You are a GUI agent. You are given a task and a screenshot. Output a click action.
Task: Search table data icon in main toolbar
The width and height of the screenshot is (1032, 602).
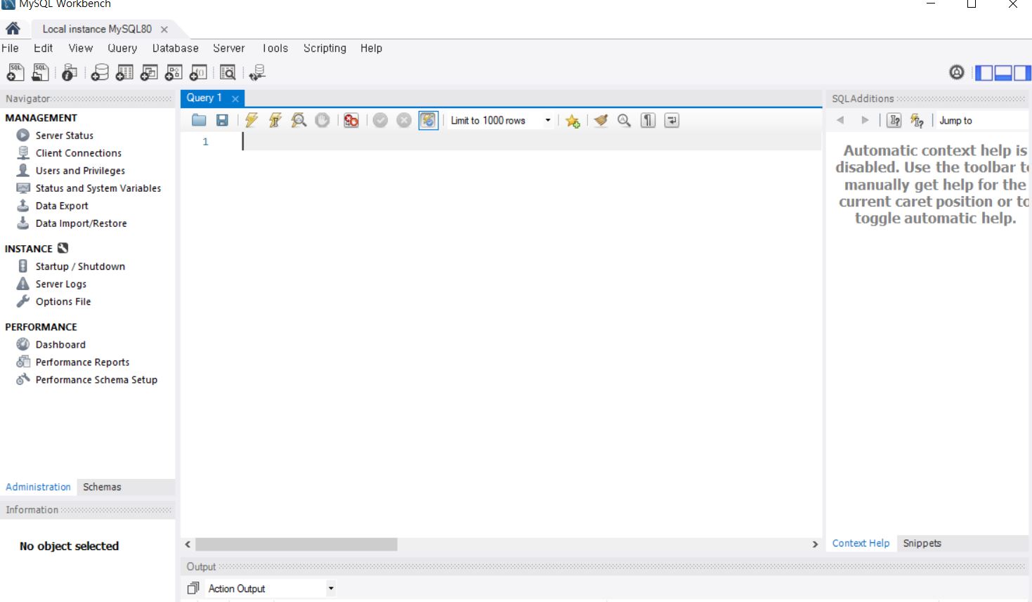click(228, 72)
